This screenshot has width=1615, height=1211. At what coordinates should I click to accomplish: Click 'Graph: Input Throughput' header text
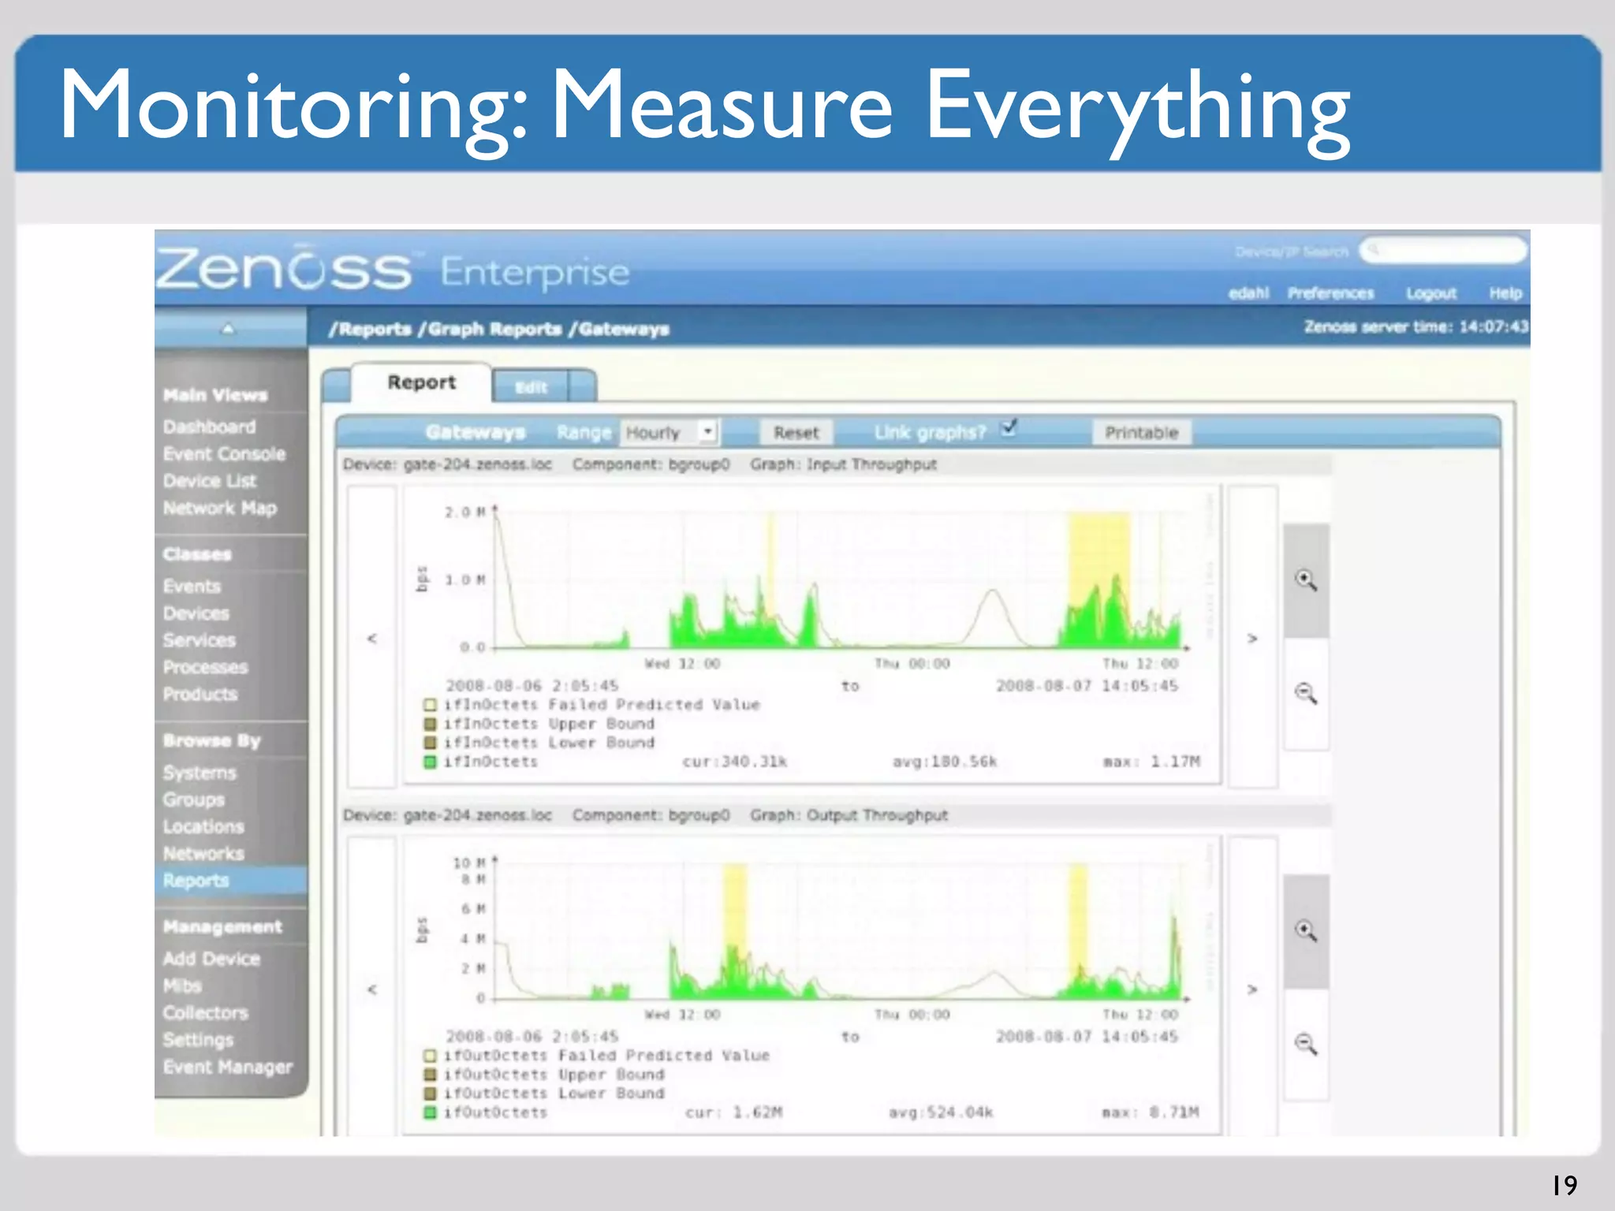click(x=843, y=464)
